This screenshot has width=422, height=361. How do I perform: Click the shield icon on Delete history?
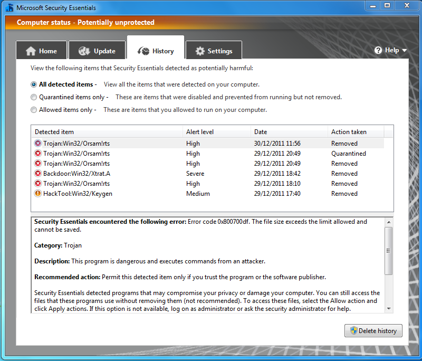point(353,331)
